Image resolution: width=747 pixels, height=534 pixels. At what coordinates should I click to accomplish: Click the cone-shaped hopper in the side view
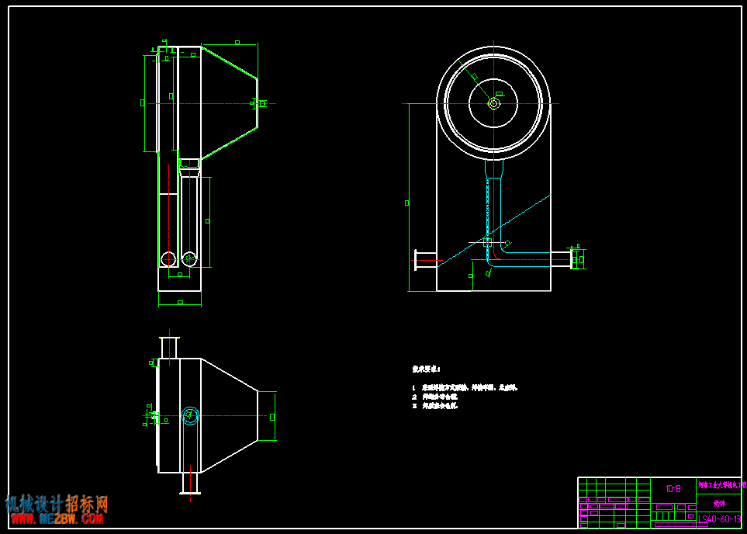229,102
